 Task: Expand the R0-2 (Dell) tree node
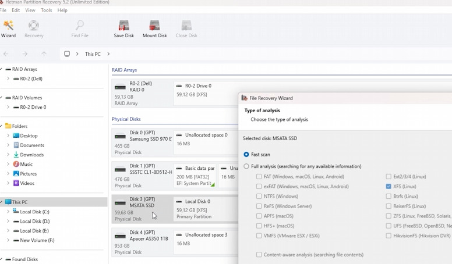(8, 79)
